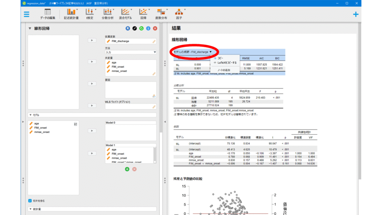Click the arrow button beside 従属変数 box
This screenshot has width=382, height=215.
(x=92, y=40)
